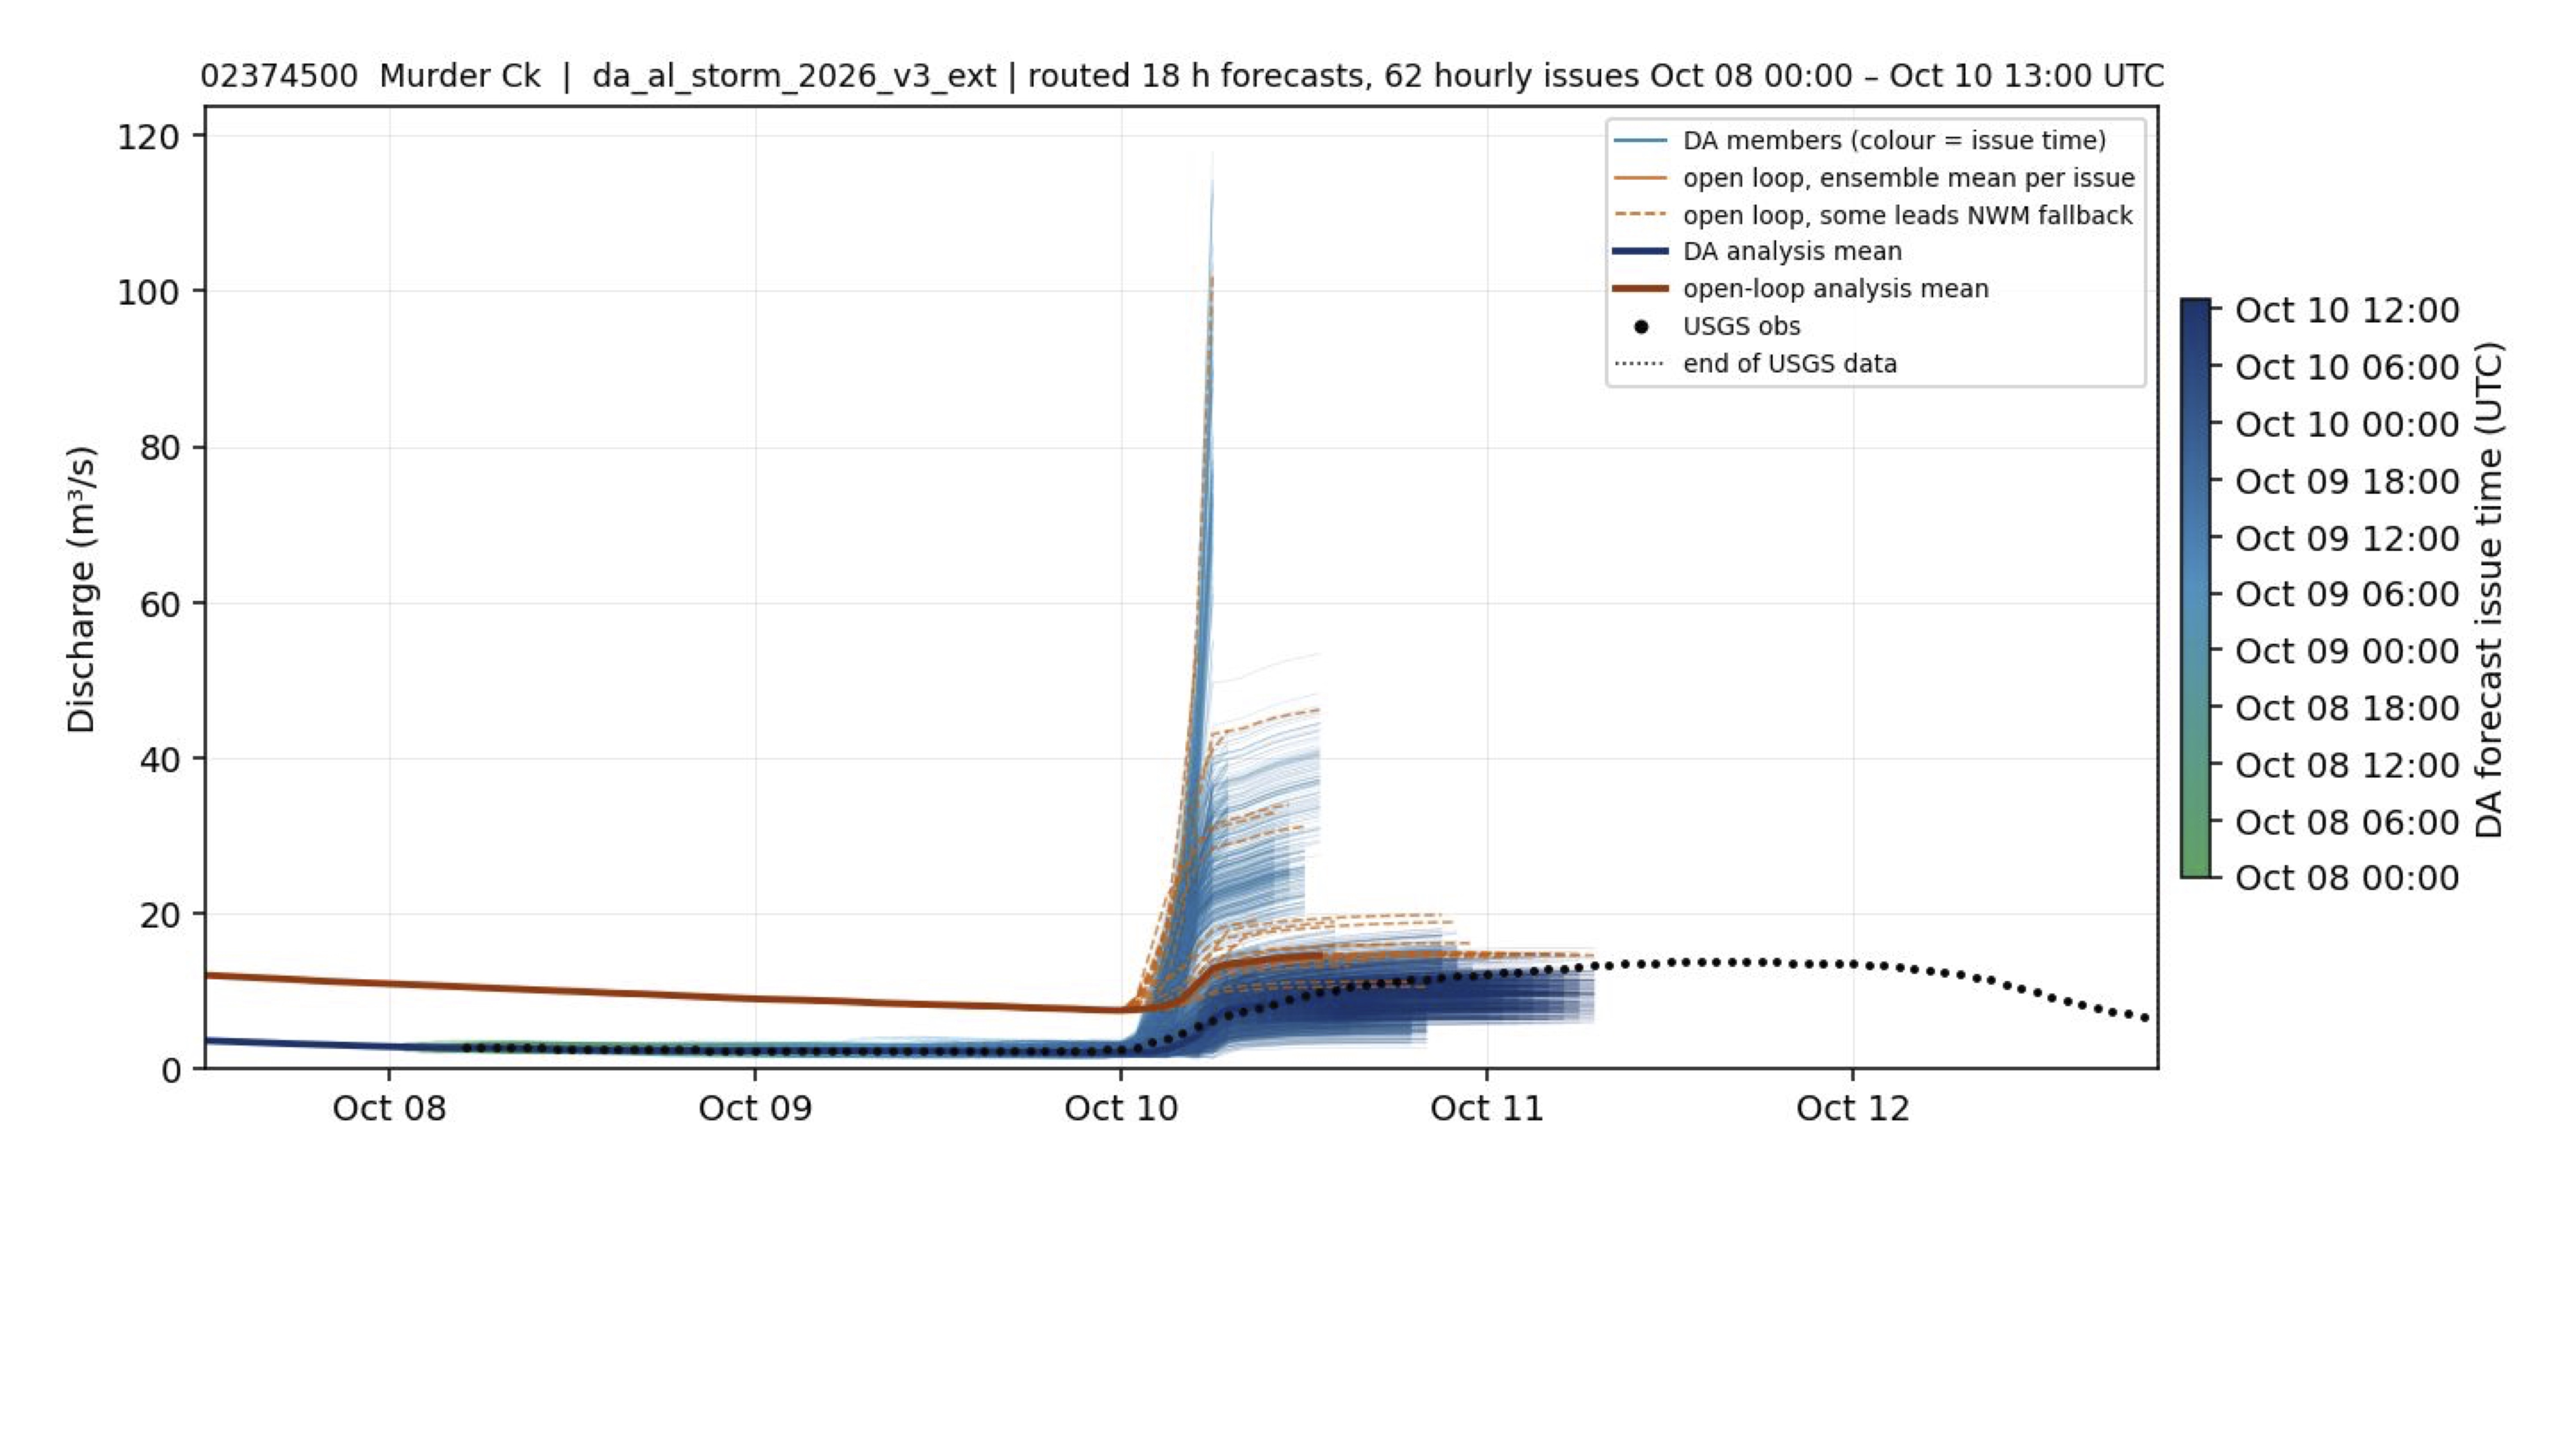
Task: Click colorbar tick 'Oct 08 06:00'
Action: (2347, 822)
